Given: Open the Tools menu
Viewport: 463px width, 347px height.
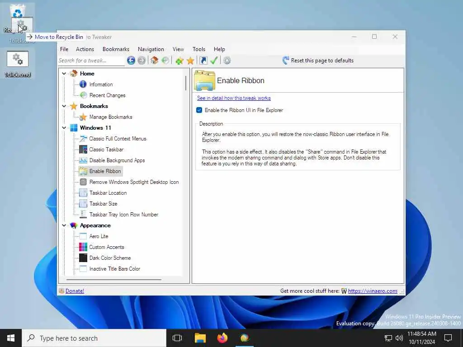Looking at the screenshot, I should tap(199, 49).
